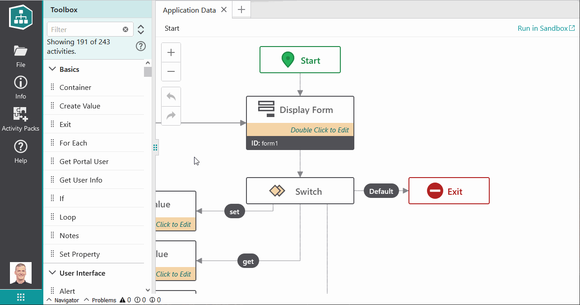This screenshot has width=580, height=305.
Task: Clear the toolbox filter text
Action: click(125, 29)
